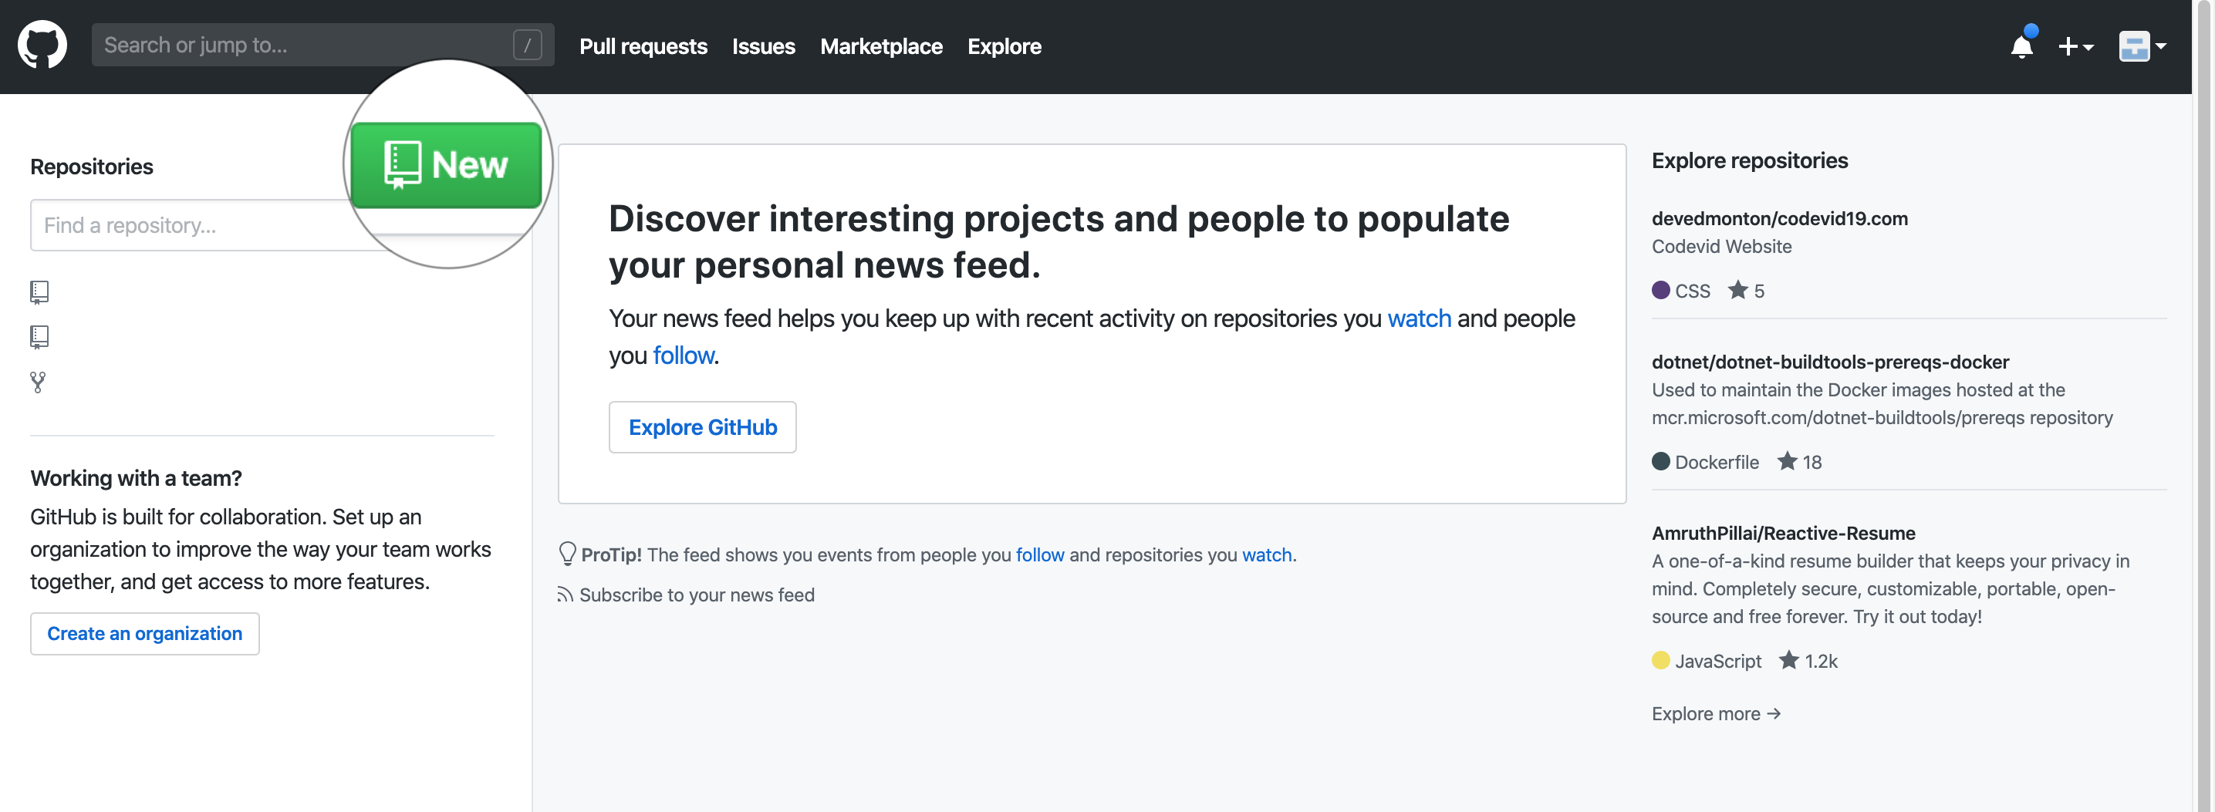This screenshot has width=2215, height=812.
Task: Open the notifications bell icon
Action: [x=2021, y=46]
